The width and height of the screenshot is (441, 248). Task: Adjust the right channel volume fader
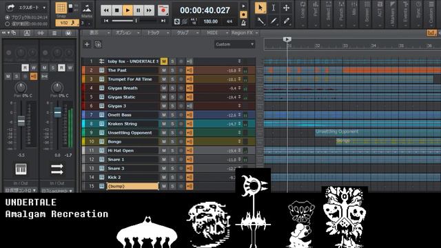point(57,112)
